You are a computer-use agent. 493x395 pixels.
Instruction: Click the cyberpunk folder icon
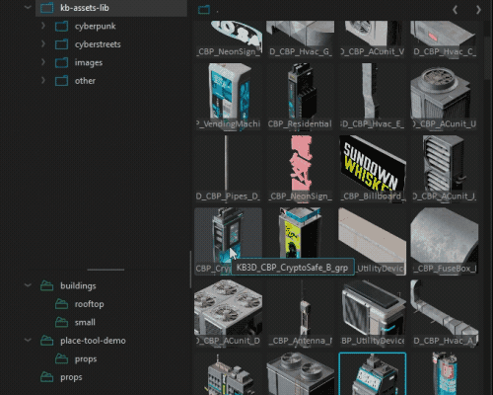tap(61, 26)
